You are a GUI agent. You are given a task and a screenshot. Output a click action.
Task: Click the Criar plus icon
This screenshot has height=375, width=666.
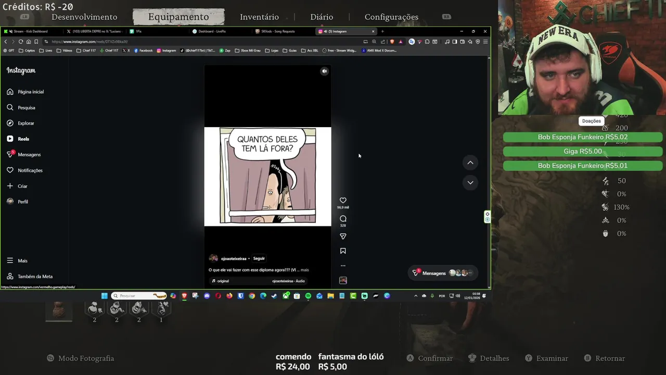[x=10, y=186]
